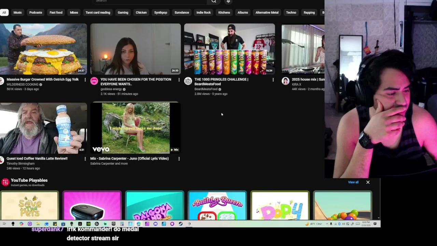Launch the Save The Pets game
437x246 pixels.
click(30, 206)
